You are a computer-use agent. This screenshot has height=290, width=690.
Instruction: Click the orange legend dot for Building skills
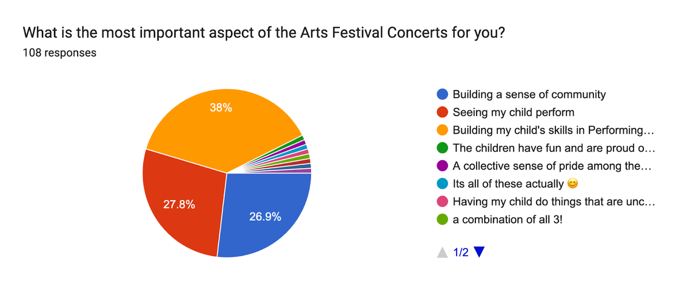[443, 130]
